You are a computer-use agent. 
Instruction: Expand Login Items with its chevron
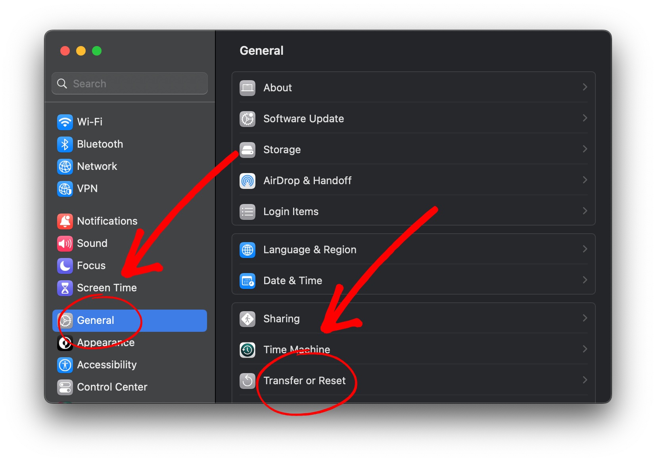[585, 211]
